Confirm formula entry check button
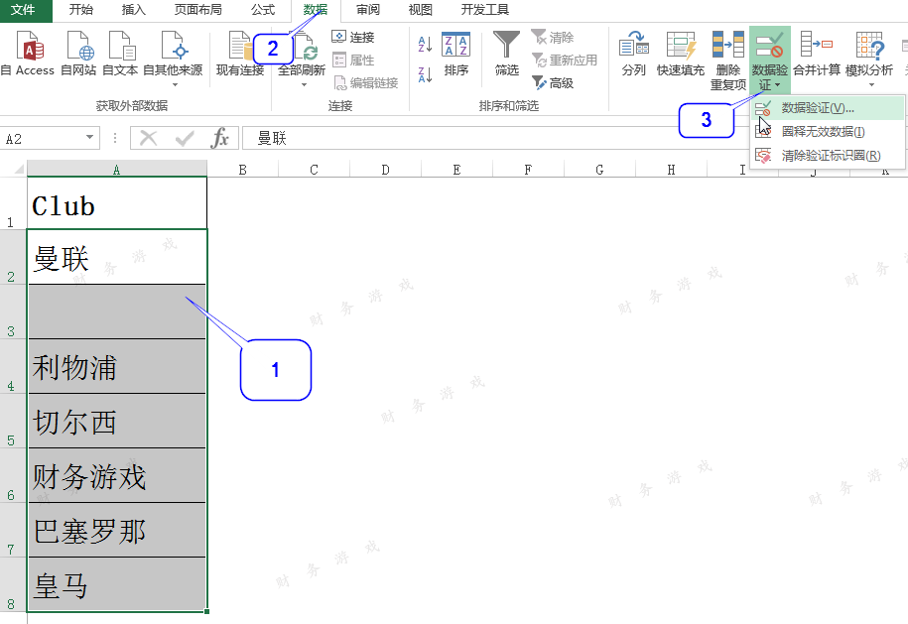The height and width of the screenshot is (624, 908). [185, 138]
